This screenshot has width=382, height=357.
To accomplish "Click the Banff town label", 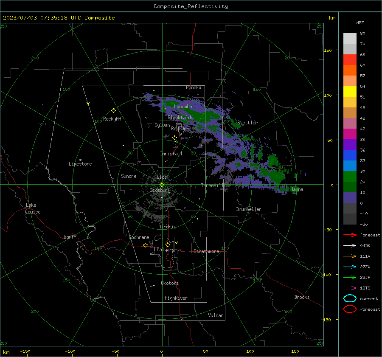I will coord(70,236).
